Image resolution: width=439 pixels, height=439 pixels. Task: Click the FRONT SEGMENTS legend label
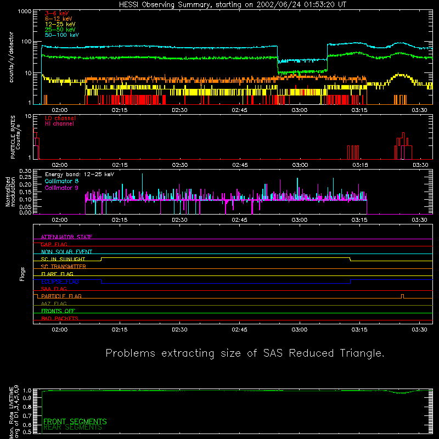75,421
